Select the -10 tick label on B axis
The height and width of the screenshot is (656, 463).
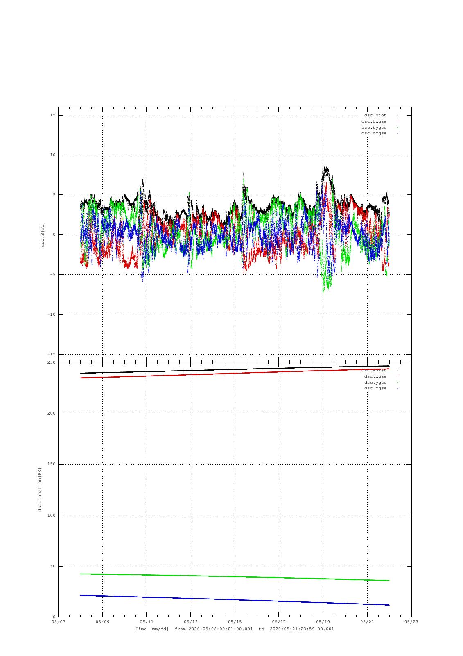[x=50, y=314]
